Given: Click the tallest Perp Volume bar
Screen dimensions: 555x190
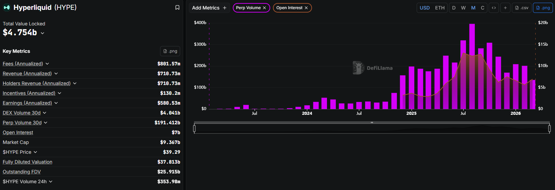Looking at the screenshot, I should [x=472, y=68].
